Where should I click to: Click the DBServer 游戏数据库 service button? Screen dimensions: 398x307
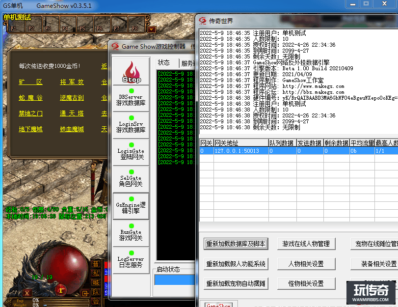click(x=131, y=98)
